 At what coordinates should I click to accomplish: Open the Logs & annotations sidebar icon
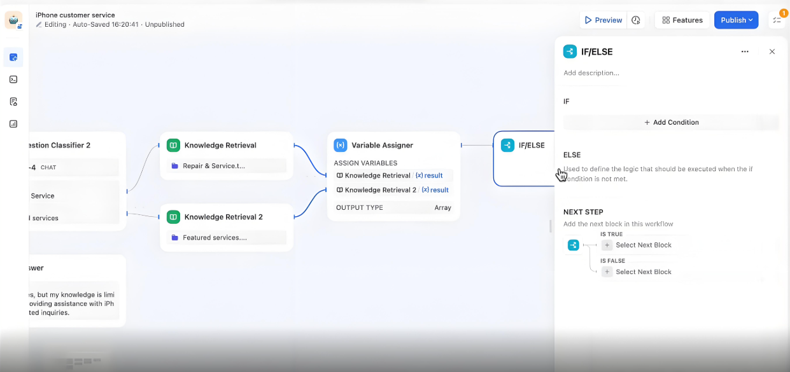(13, 102)
